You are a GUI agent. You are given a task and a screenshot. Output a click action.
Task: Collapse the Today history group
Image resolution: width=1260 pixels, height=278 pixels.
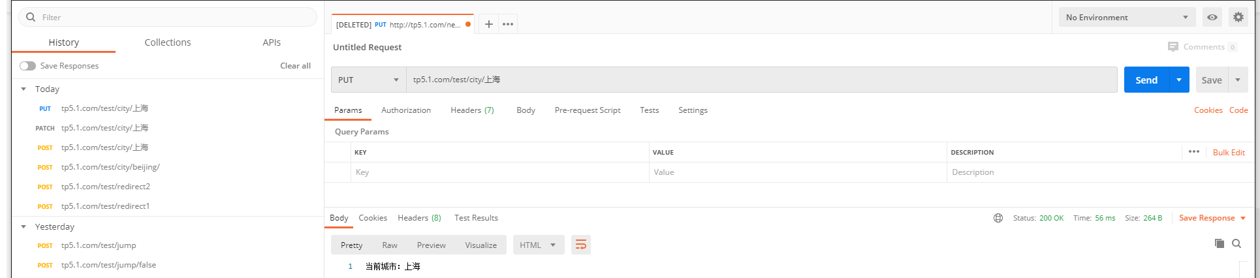point(24,89)
